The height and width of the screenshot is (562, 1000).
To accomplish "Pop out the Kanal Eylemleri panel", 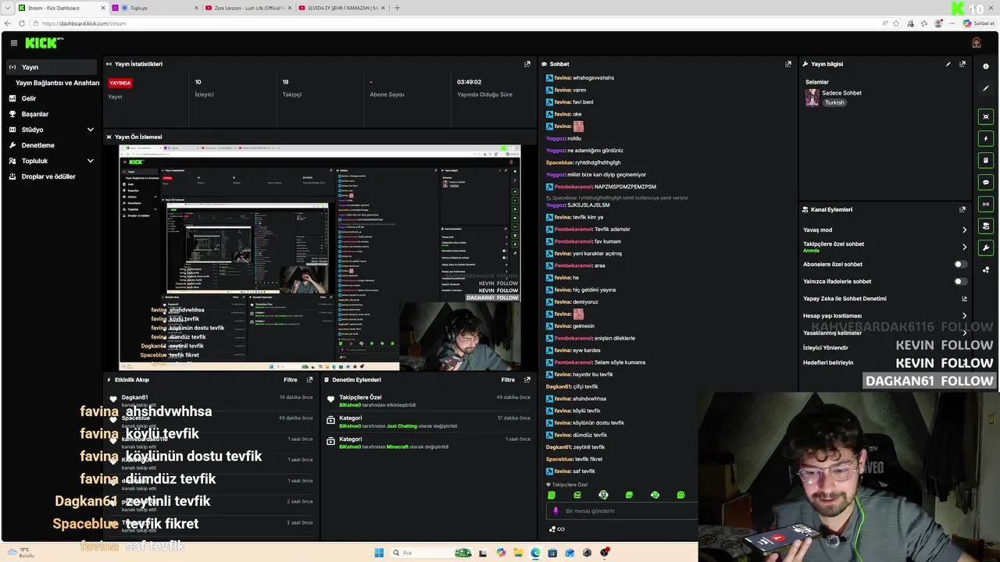I will pyautogui.click(x=962, y=209).
